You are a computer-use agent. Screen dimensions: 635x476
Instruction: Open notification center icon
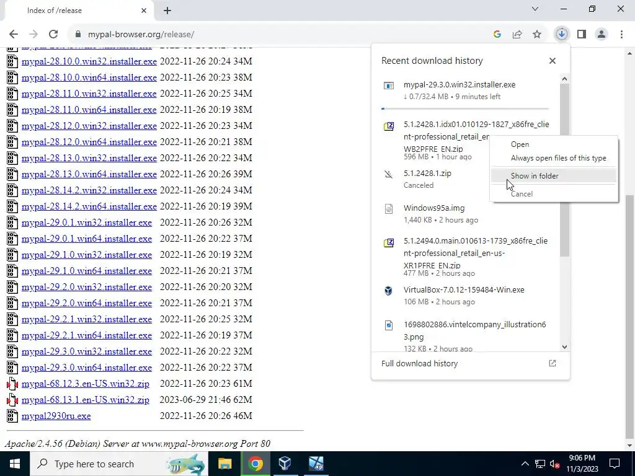point(615,464)
